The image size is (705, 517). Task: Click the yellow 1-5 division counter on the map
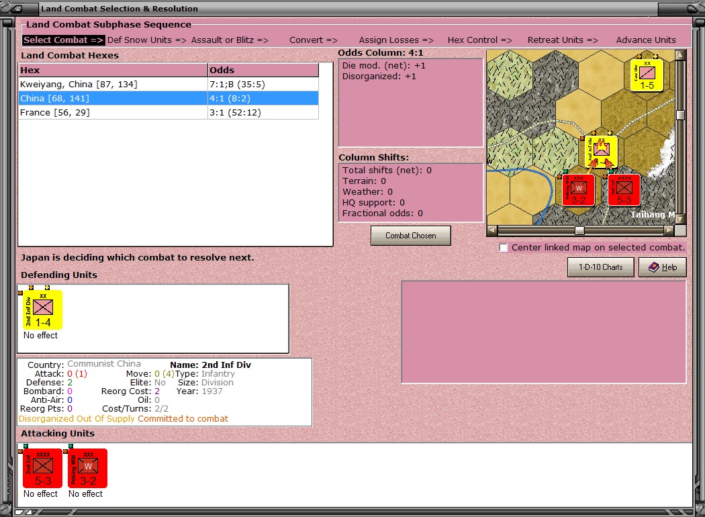tap(647, 75)
